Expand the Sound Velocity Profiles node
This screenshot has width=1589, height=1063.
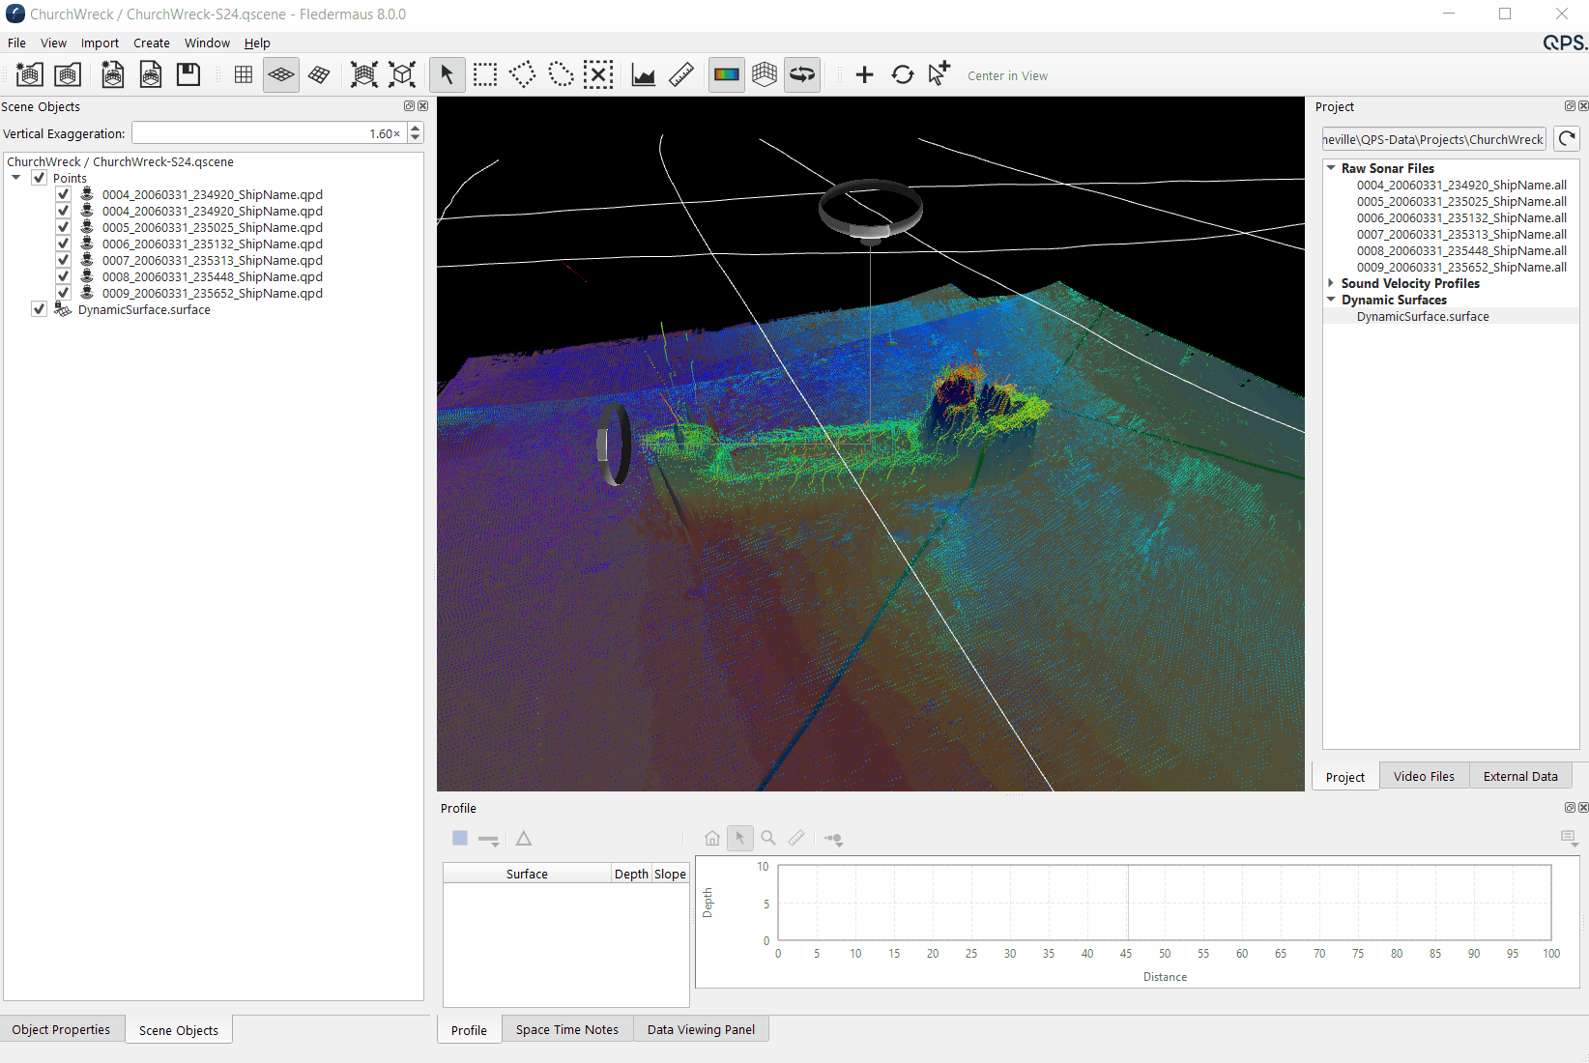[x=1332, y=283]
